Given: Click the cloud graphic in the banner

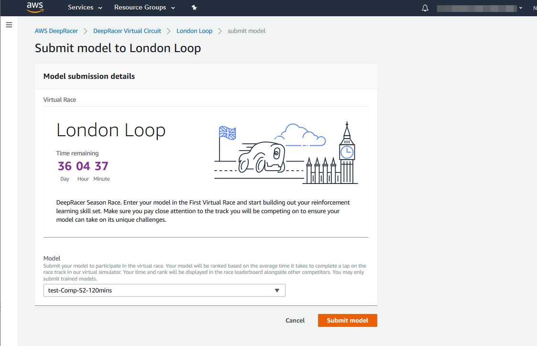Looking at the screenshot, I should point(303,134).
